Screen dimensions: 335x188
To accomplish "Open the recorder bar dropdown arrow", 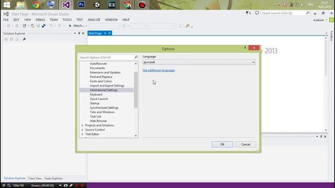I will tap(60, 185).
